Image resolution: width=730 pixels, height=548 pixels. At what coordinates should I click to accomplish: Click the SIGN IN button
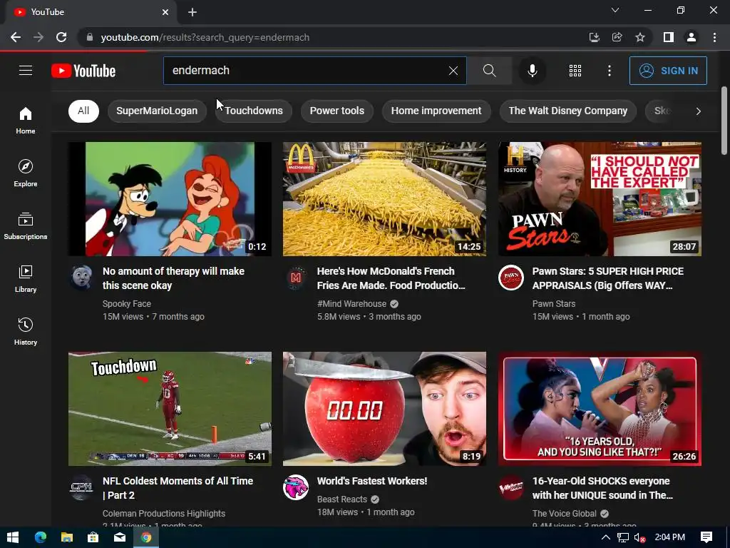(x=668, y=71)
